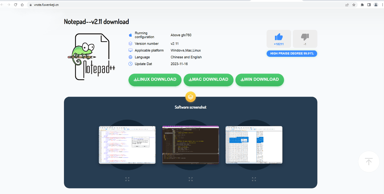Click the HIGH PRAISE DEGREE 99.91% badge
Image resolution: width=384 pixels, height=194 pixels.
(292, 53)
